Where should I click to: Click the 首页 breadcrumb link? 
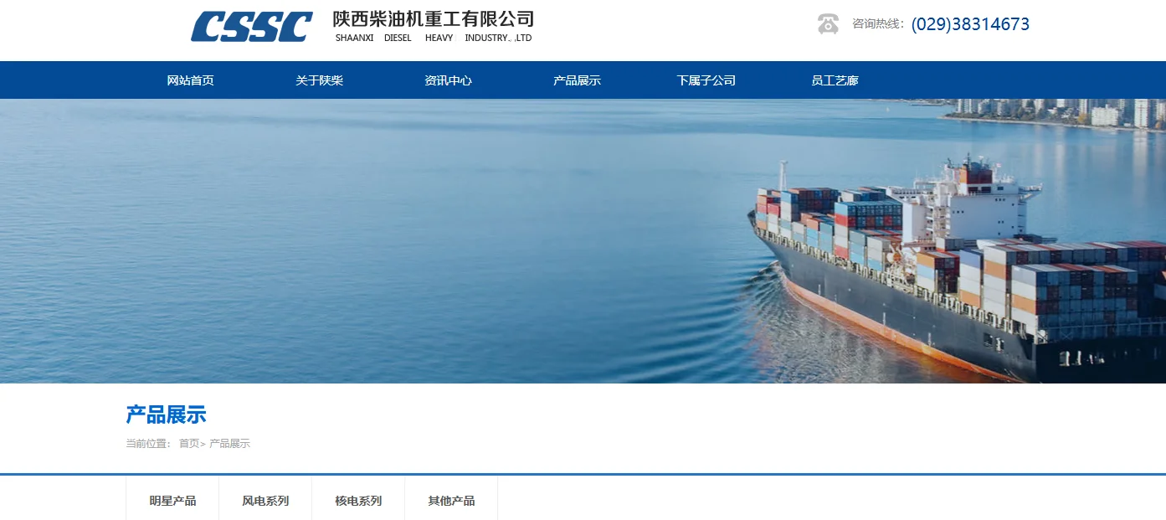coord(189,444)
